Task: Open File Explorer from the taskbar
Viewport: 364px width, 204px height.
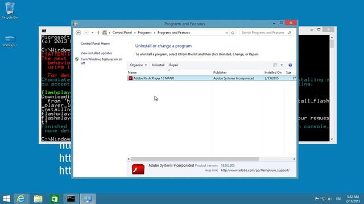Action: coord(38,199)
